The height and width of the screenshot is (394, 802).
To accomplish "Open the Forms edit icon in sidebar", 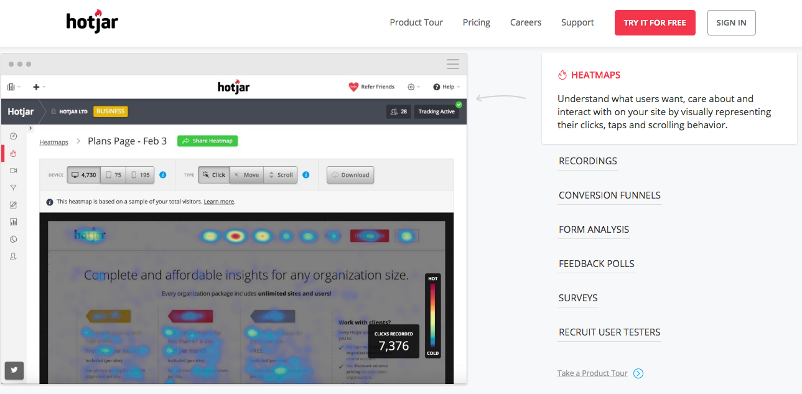I will [x=13, y=205].
